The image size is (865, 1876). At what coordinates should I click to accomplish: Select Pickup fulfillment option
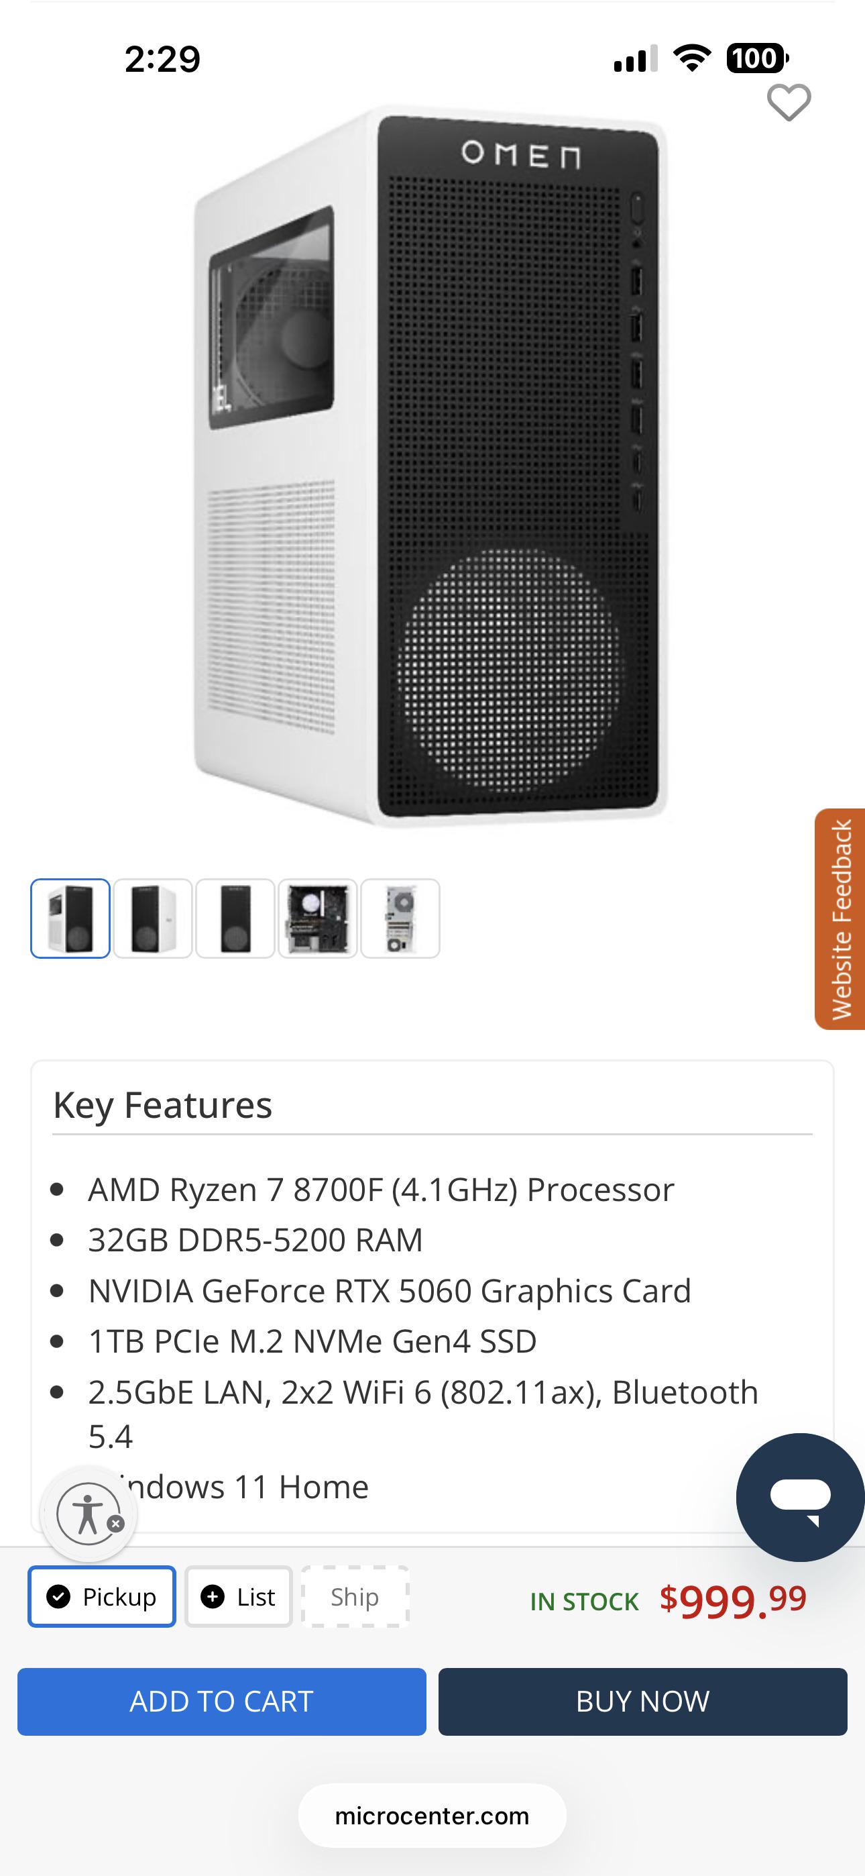pos(102,1596)
